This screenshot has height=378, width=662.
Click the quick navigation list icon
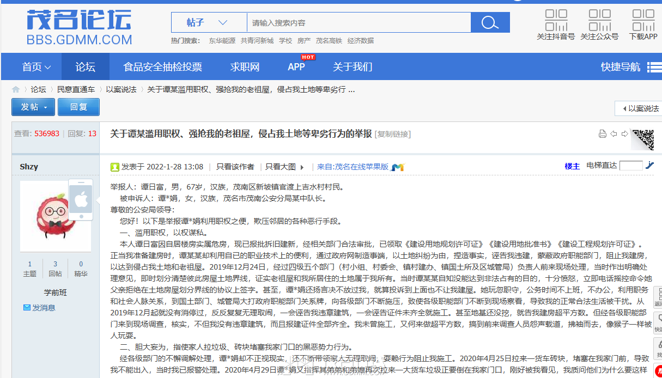point(654,67)
